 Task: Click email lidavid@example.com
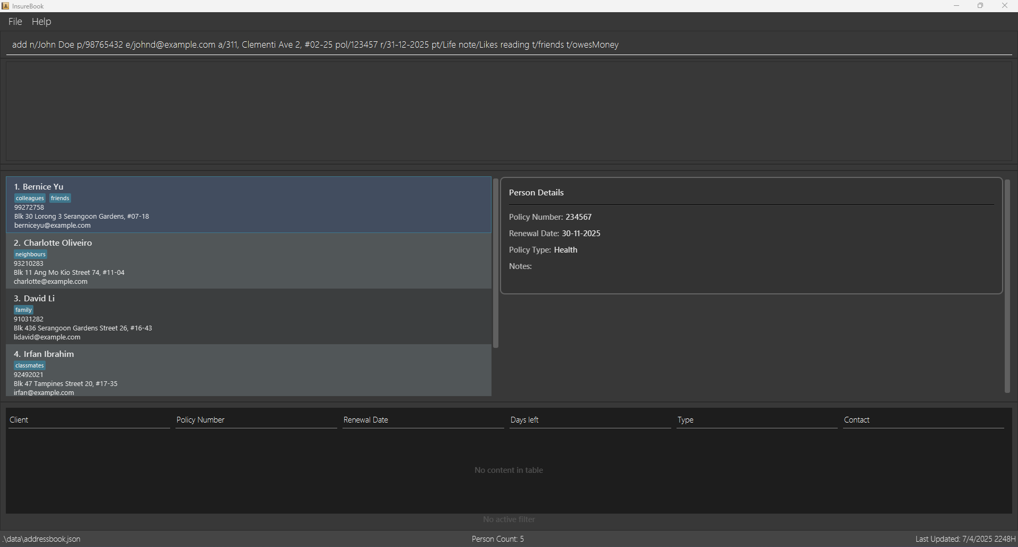point(47,337)
